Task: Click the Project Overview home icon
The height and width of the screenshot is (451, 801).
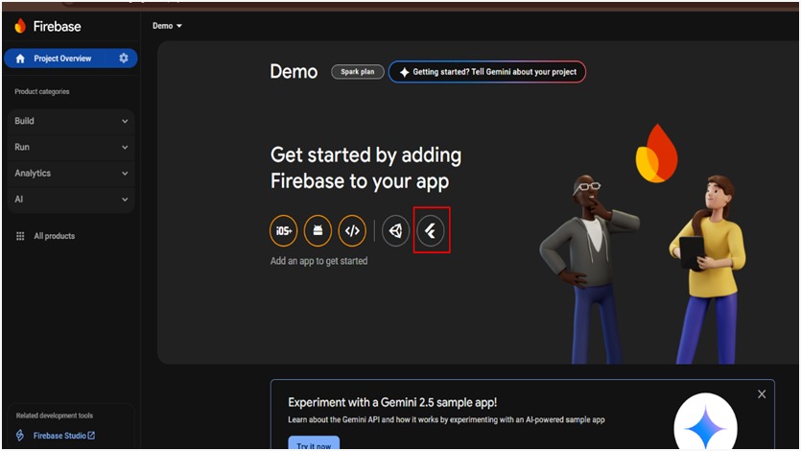Action: 20,59
